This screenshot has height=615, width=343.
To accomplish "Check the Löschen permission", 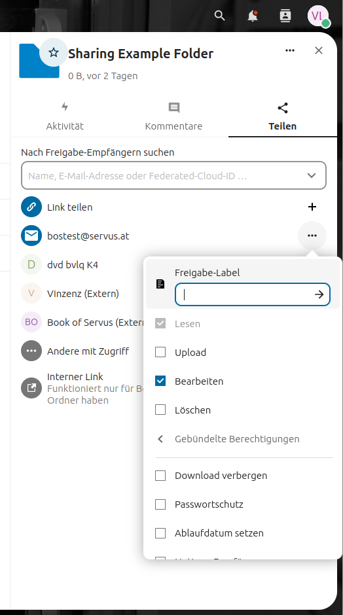I will click(160, 410).
